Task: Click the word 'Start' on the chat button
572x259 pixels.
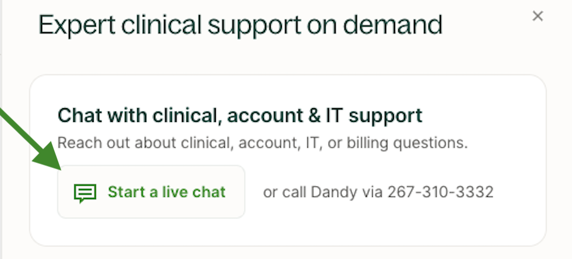Action: click(122, 192)
